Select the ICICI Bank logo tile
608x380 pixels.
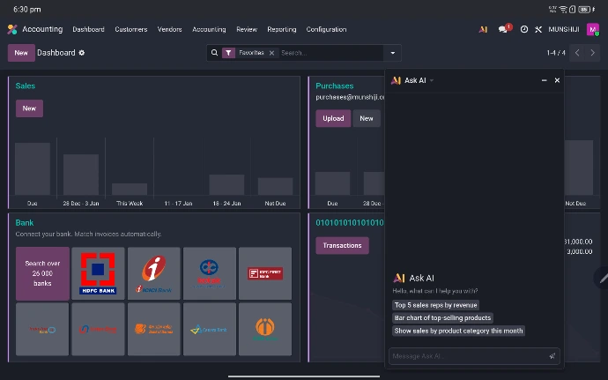tap(154, 273)
